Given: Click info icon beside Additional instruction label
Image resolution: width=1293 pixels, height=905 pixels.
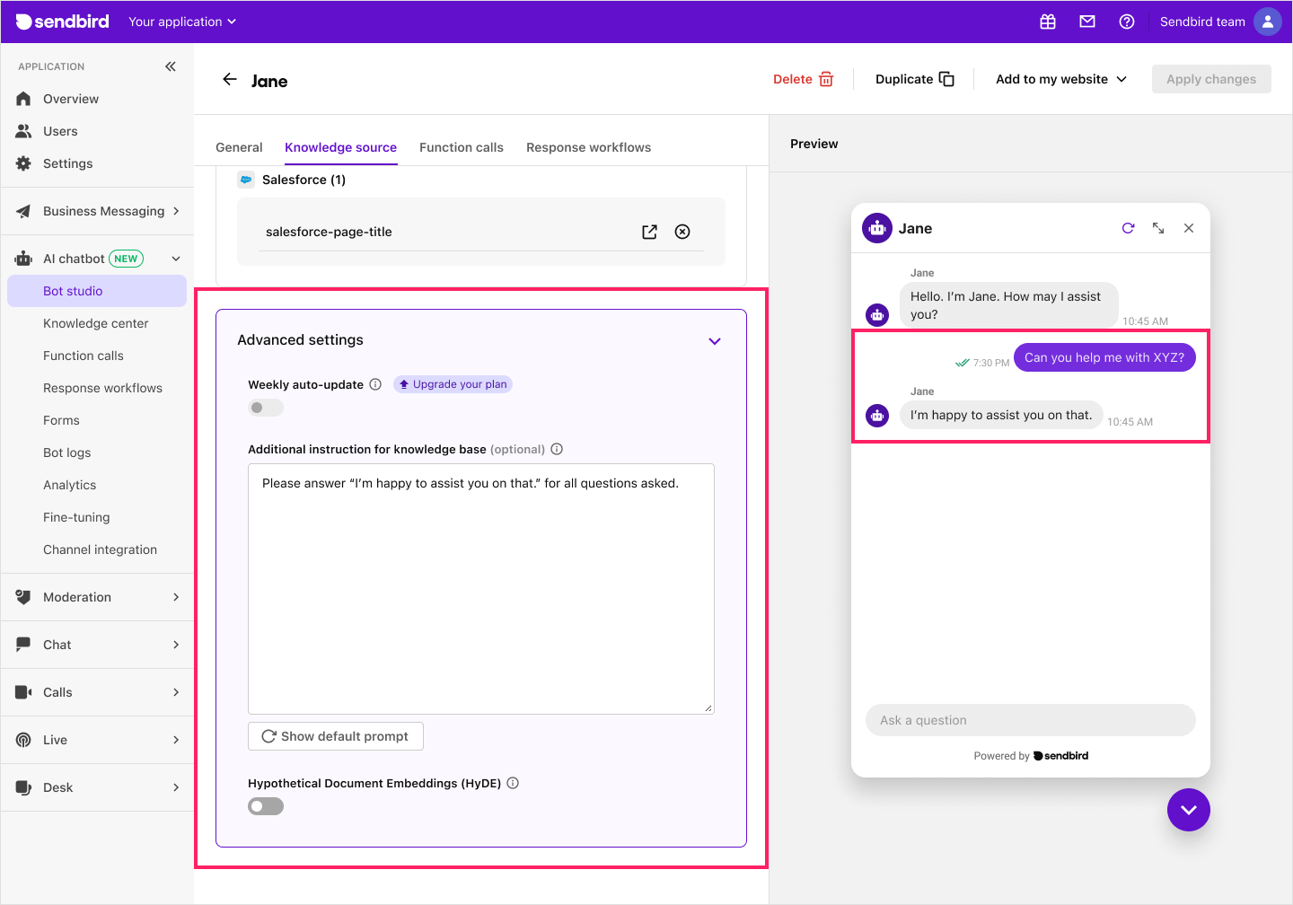Looking at the screenshot, I should (x=557, y=449).
